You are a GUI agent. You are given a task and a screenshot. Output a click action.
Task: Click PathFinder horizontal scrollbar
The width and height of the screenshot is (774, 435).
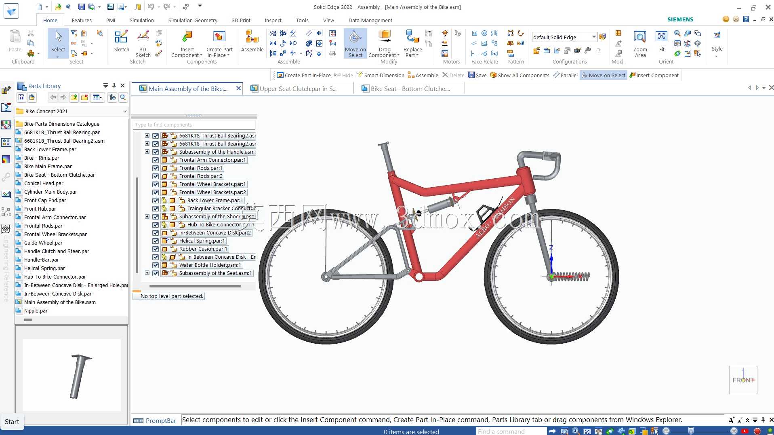tap(195, 286)
